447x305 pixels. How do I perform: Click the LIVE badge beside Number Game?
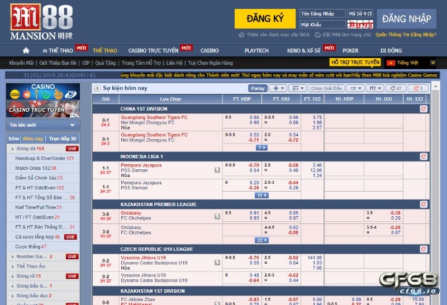[x=72, y=257]
